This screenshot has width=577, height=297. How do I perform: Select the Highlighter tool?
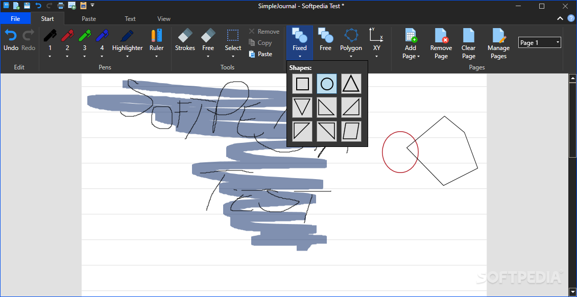coord(127,40)
